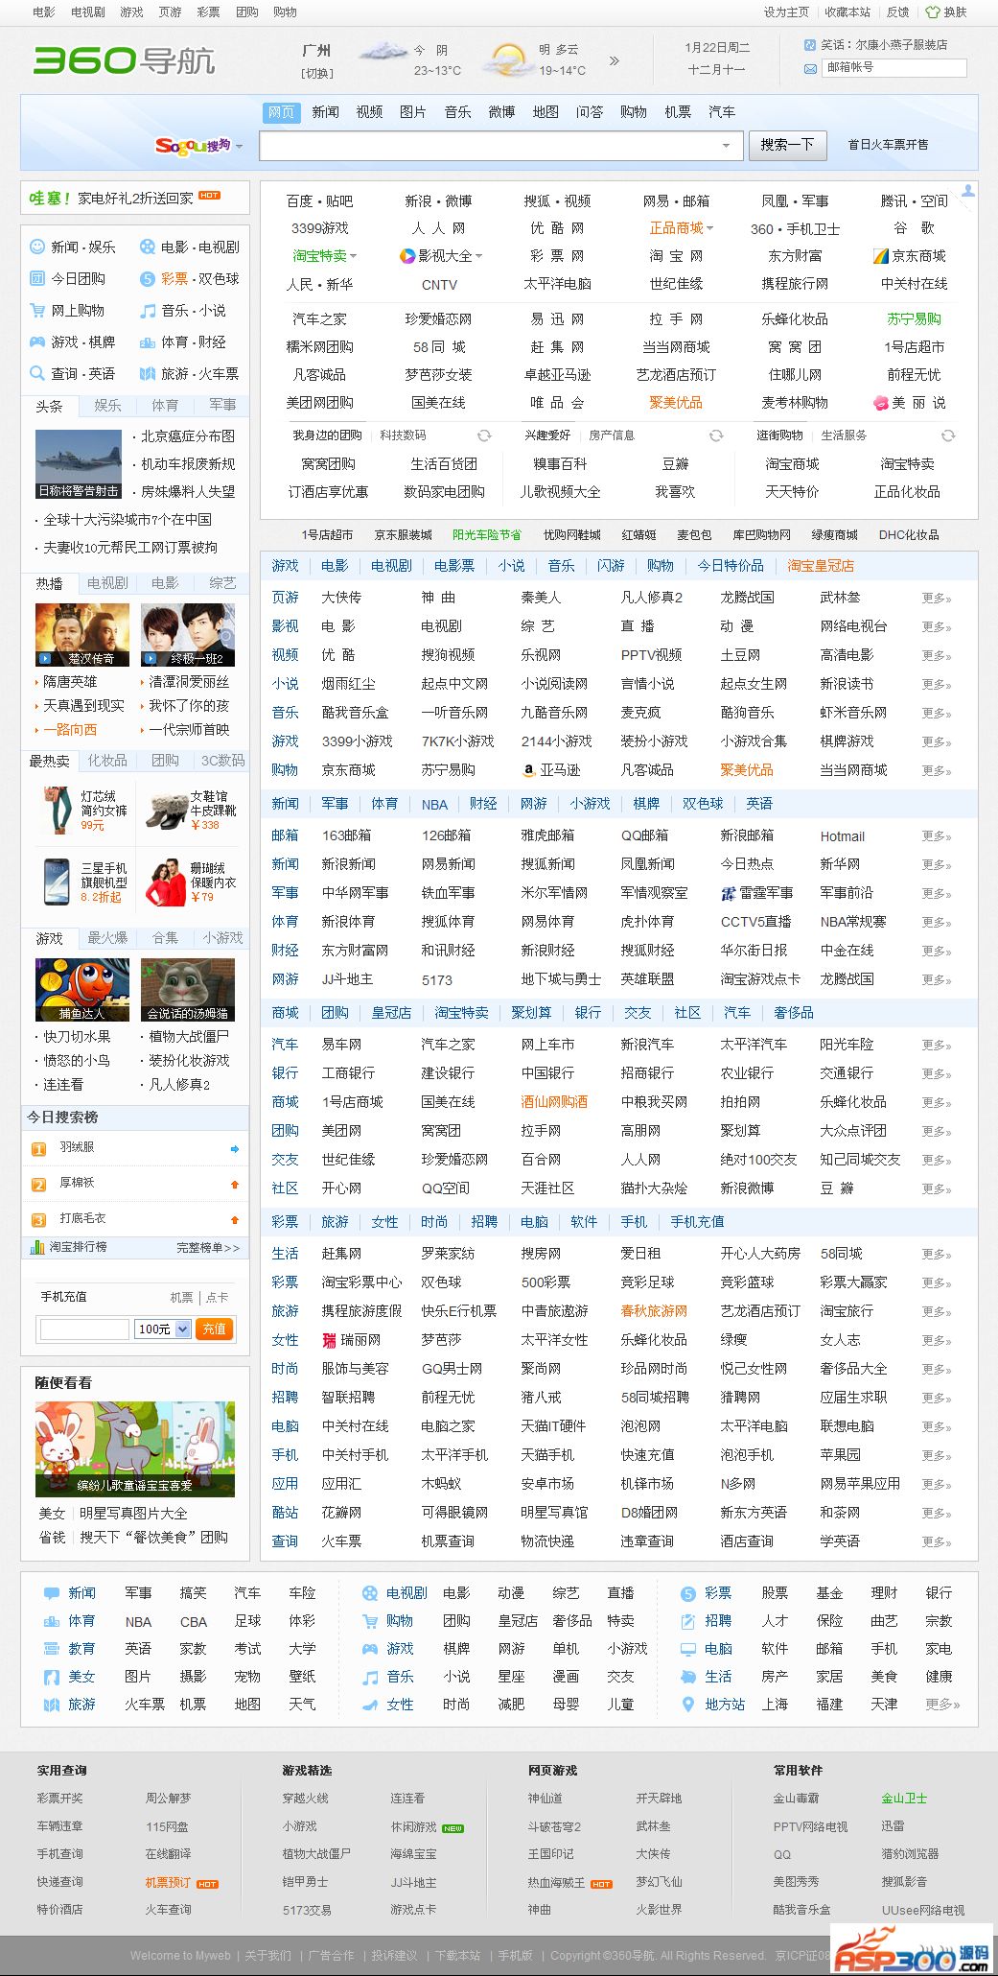Click the shopping cart icon beside 网上购物

click(x=37, y=310)
